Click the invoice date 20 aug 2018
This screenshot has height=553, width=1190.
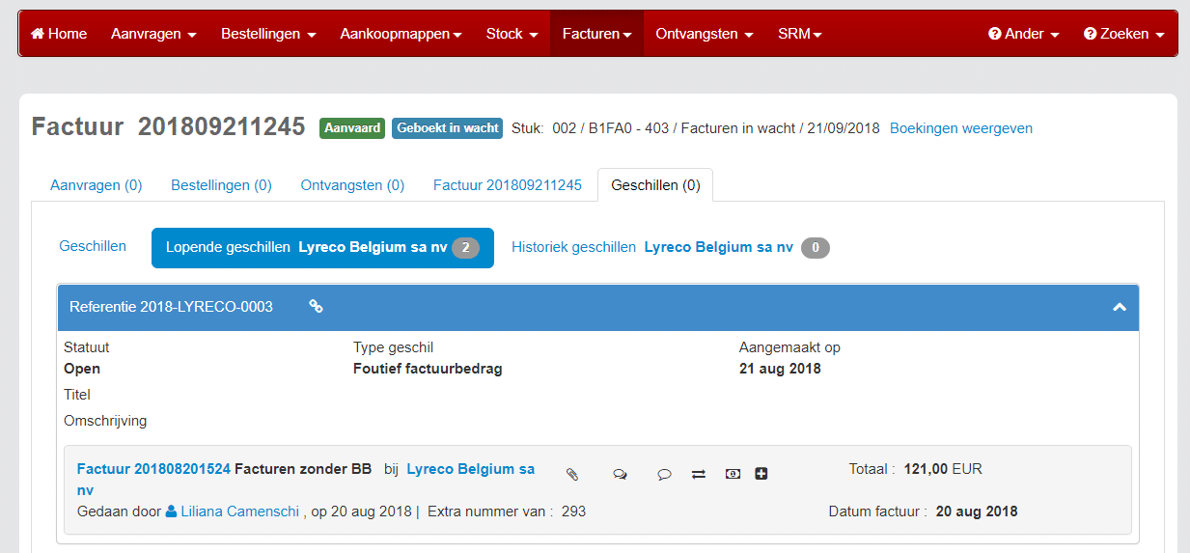point(977,512)
